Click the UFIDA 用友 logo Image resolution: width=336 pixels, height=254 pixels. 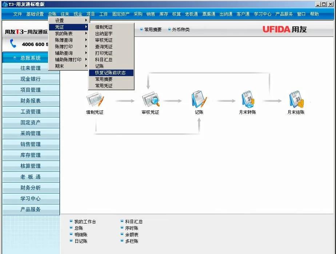[285, 29]
